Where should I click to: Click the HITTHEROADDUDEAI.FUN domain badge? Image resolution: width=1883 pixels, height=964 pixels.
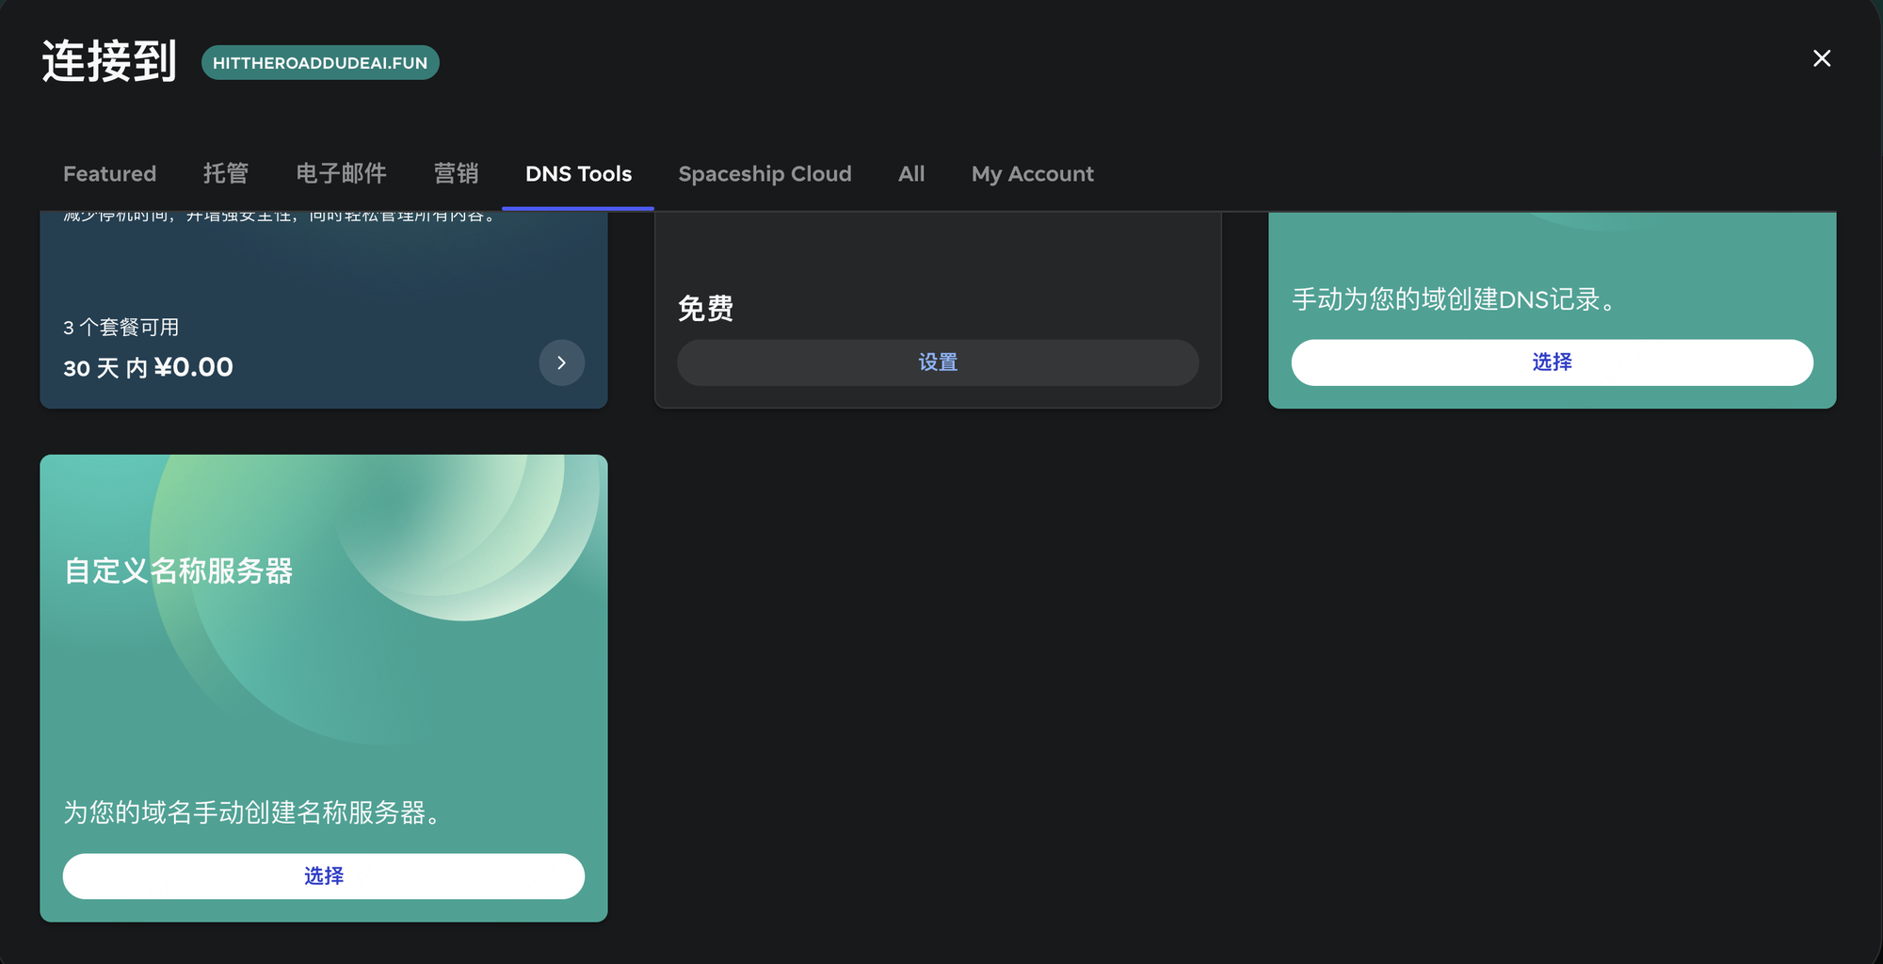[x=320, y=63]
